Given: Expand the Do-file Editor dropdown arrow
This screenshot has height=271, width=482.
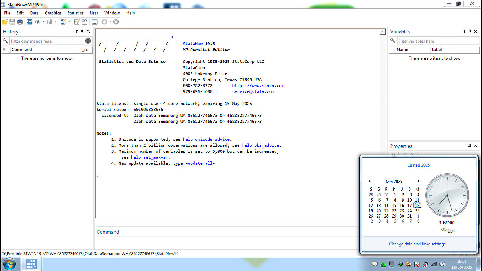Looking at the screenshot, I should tap(69, 22).
